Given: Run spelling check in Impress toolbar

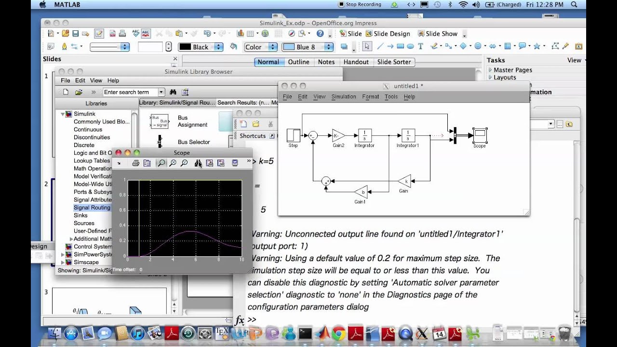Looking at the screenshot, I should pos(135,34).
